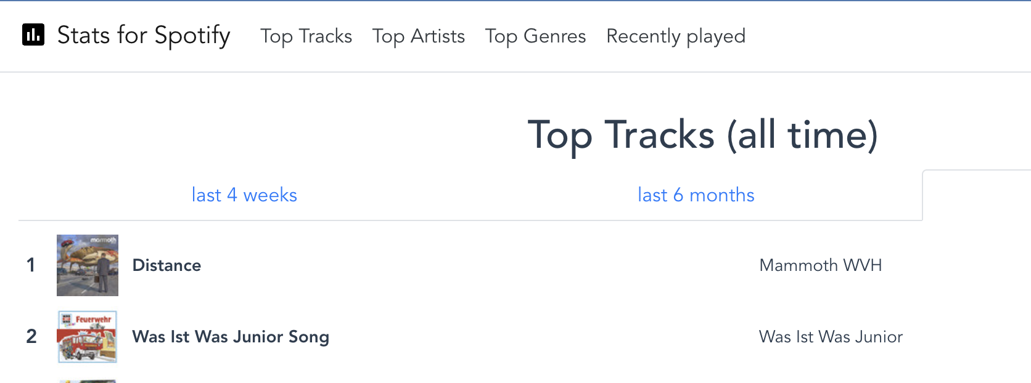Click the Feuerwehr fire truck album cover
The height and width of the screenshot is (383, 1031).
tap(88, 337)
